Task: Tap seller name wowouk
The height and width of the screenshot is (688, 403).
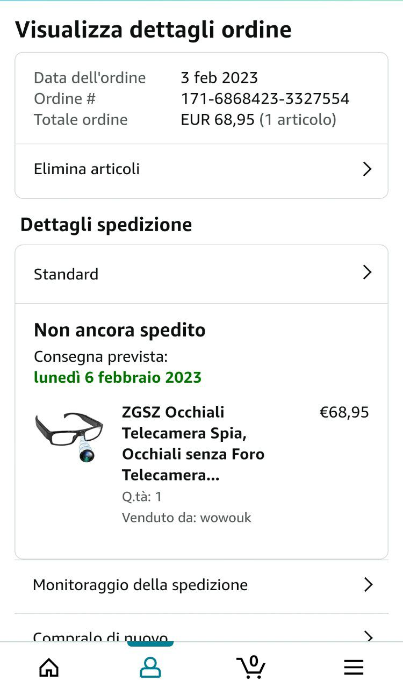Action: point(226,518)
